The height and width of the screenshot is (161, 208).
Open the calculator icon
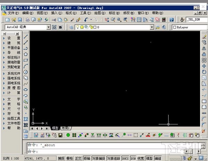164,20
